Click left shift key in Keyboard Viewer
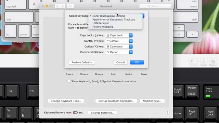This screenshot has height=123, width=219. (19, 17)
